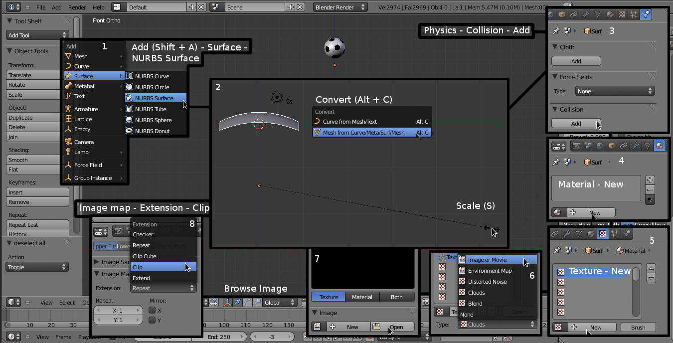Image resolution: width=673 pixels, height=343 pixels.
Task: Select the highlighted Physics tab above Cloth
Action: (x=646, y=14)
